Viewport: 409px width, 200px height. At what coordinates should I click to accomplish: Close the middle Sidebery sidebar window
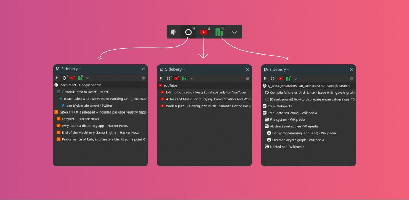247,69
